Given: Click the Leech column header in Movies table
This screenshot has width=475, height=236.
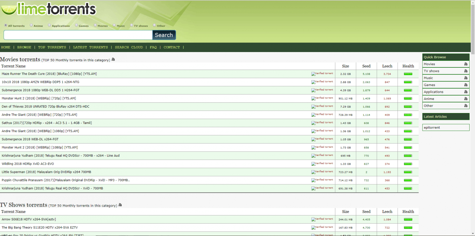Looking at the screenshot, I should 387,66.
